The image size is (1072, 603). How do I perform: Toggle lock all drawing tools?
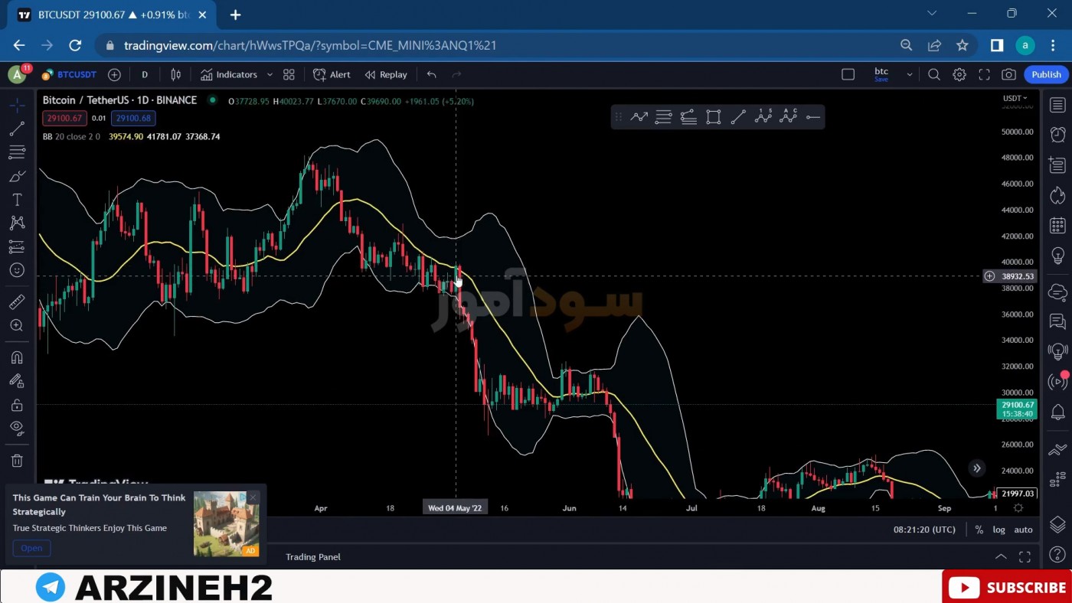point(17,405)
